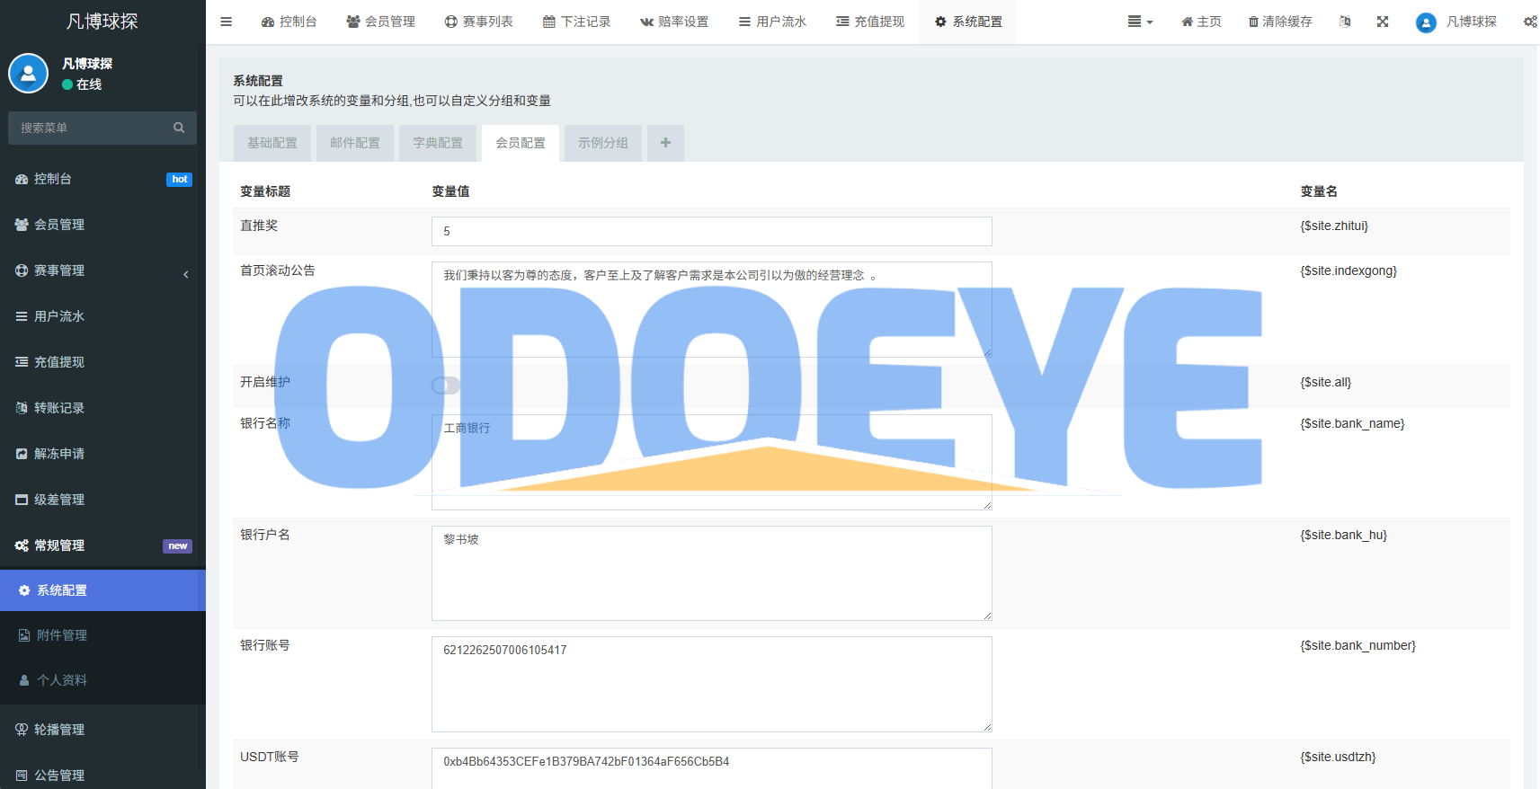Open 赔率设置 in top navigation
The width and height of the screenshot is (1540, 789).
click(674, 22)
